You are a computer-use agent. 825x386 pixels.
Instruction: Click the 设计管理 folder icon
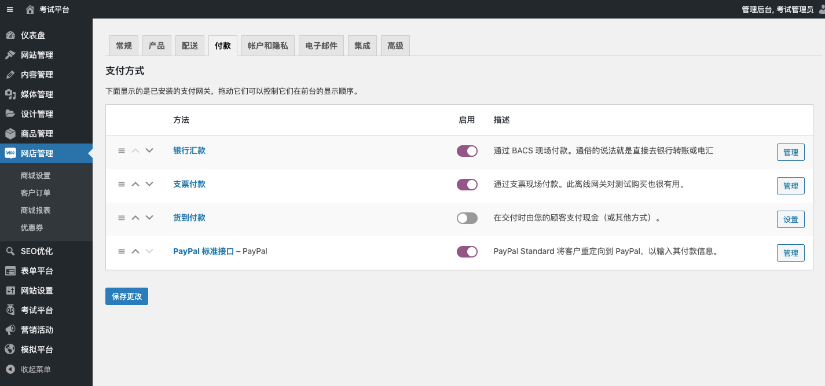[10, 114]
